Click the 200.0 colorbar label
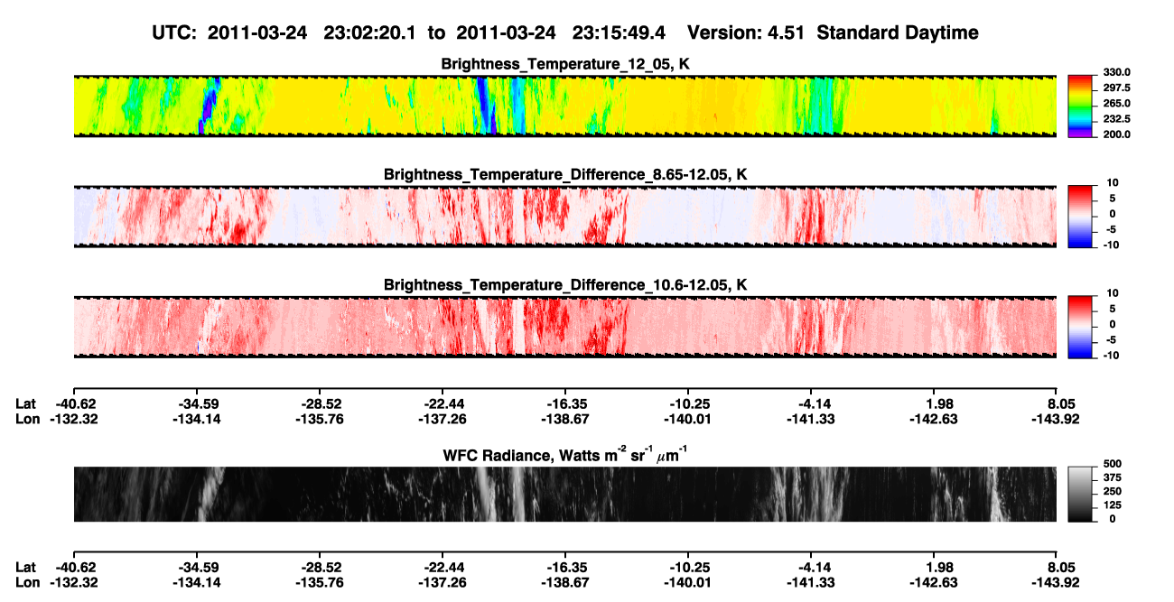Viewport: 1174px width, 602px height. coord(1116,134)
